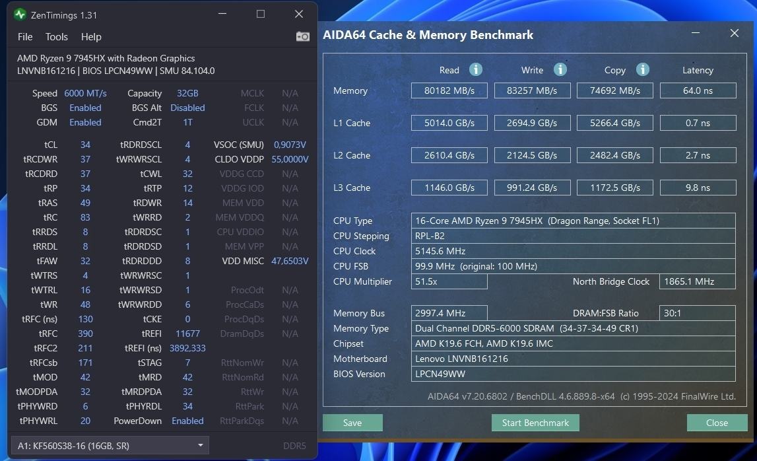Minimize the AIDA64 benchmark window
Screen dimensions: 757x461
[x=696, y=33]
